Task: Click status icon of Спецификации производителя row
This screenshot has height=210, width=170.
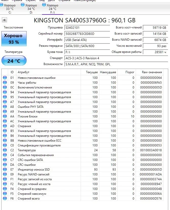Action: point(5,145)
